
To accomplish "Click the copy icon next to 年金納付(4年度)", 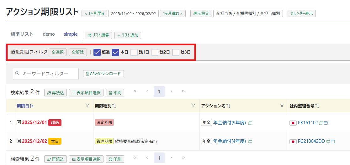I will [x=250, y=142].
